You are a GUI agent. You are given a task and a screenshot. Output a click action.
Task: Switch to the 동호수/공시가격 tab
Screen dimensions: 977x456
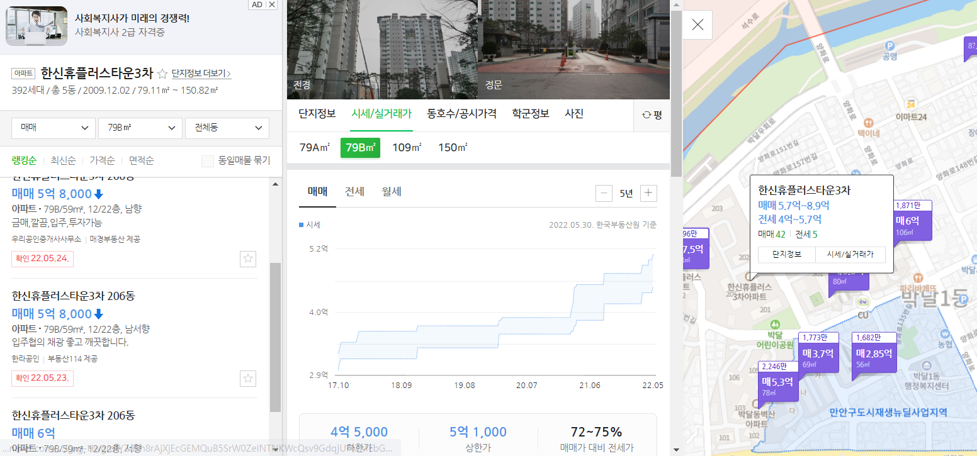[x=461, y=114]
